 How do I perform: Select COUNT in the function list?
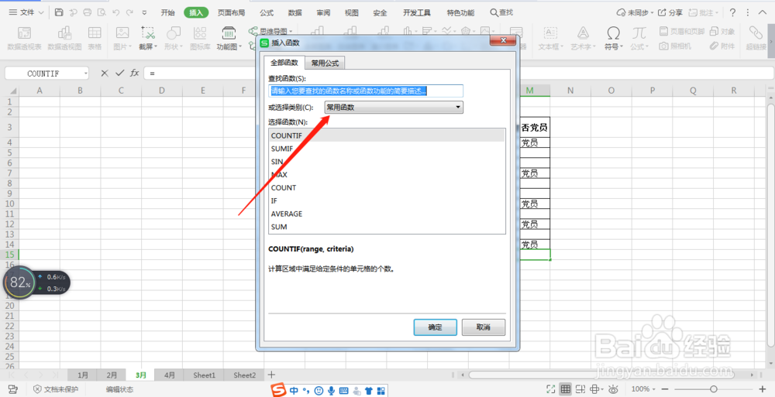[387, 187]
